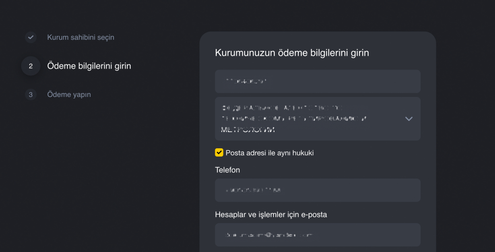Click the "Kurumunuzun ödeme bilgilerini girin" heading
Viewport: 495px width, 252px height.
tap(292, 53)
